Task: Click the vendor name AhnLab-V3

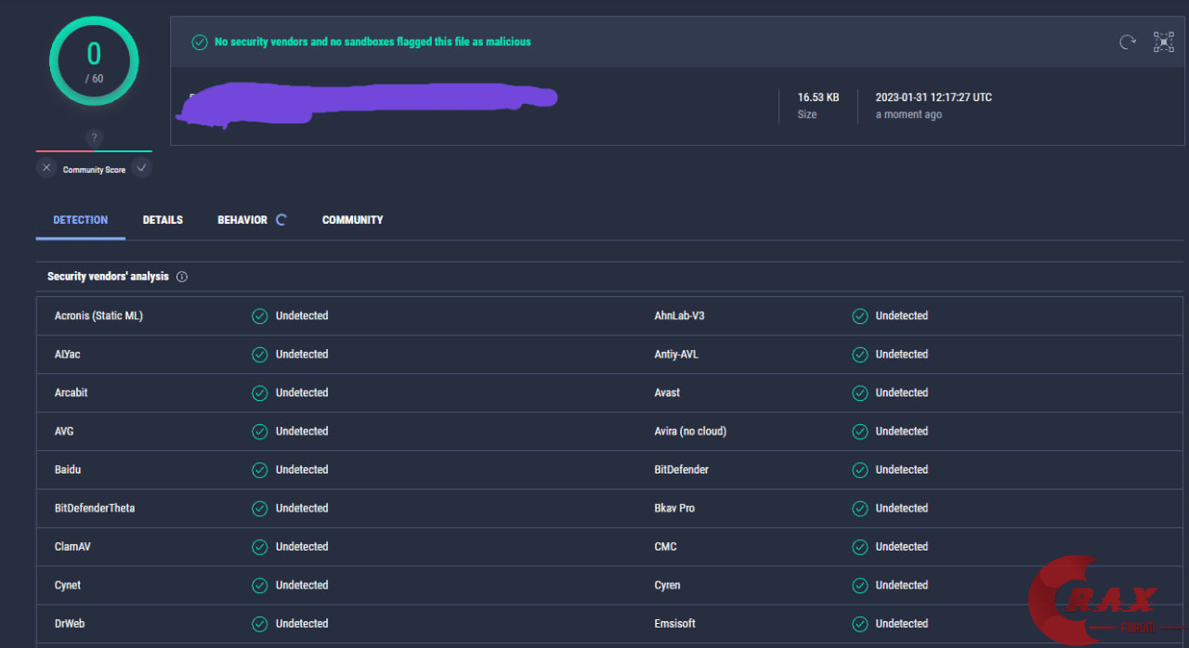Action: [x=680, y=316]
